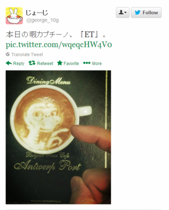This screenshot has height=210, width=169.
Task: Expand the More options menu
Action: [92, 63]
